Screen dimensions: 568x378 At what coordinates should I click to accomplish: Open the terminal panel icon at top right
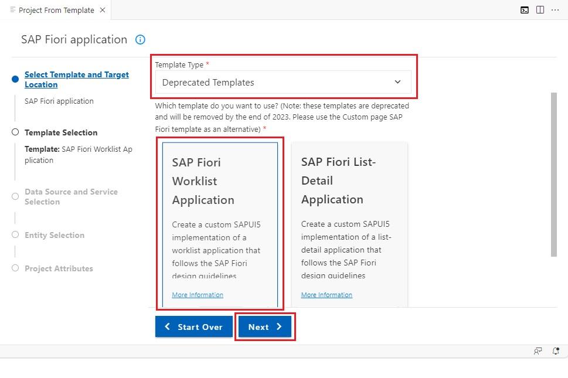(x=524, y=10)
